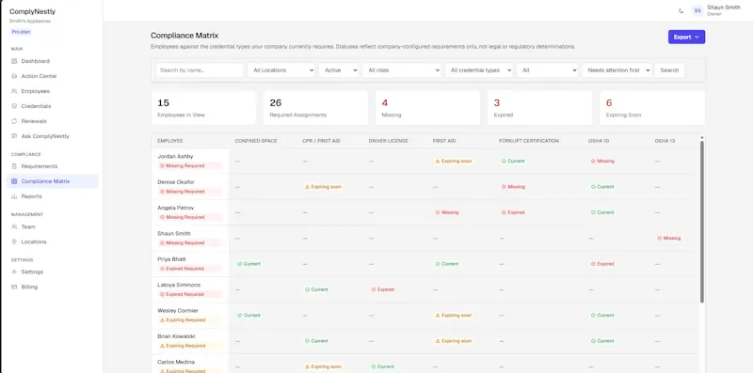753x373 pixels.
Task: Click Wesley Cormier's Expiring Required badge
Action: coord(190,320)
